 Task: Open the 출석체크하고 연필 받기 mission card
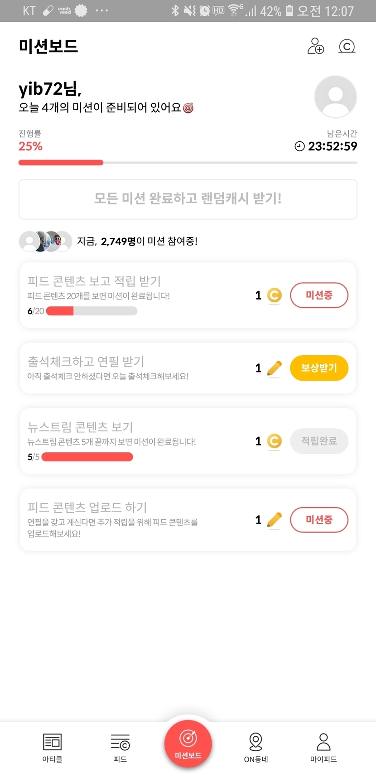pos(136,368)
